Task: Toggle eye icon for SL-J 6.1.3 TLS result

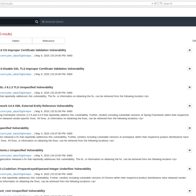Action: coord(190,87)
